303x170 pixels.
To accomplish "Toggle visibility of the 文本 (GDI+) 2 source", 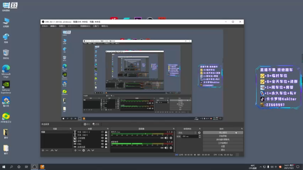I will [102, 132].
